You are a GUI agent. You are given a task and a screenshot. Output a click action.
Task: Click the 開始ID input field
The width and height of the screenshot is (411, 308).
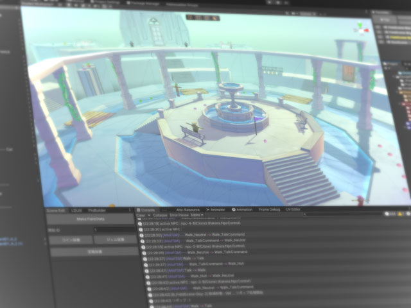pyautogui.click(x=112, y=229)
